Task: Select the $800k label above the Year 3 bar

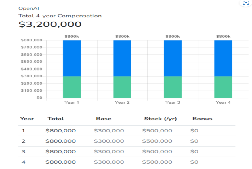Action: click(173, 37)
